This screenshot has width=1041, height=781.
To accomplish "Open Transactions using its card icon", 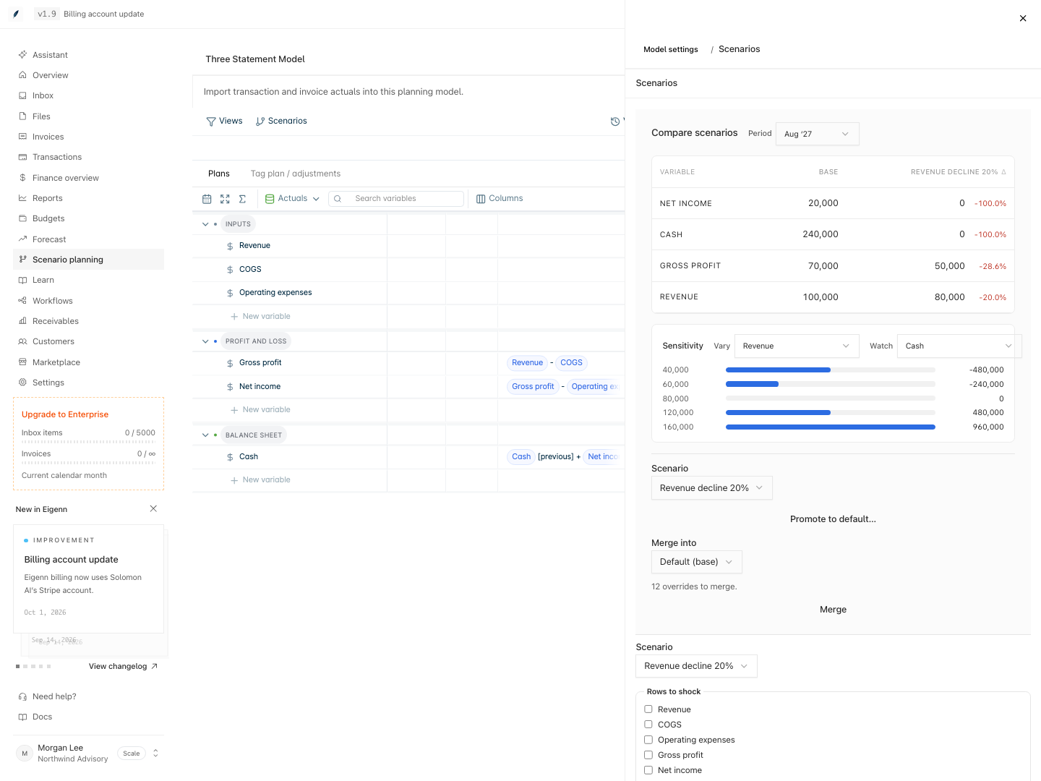I will tap(23, 157).
